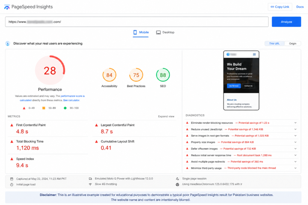Select the This URL toggle
308x205 pixels.
274,44
